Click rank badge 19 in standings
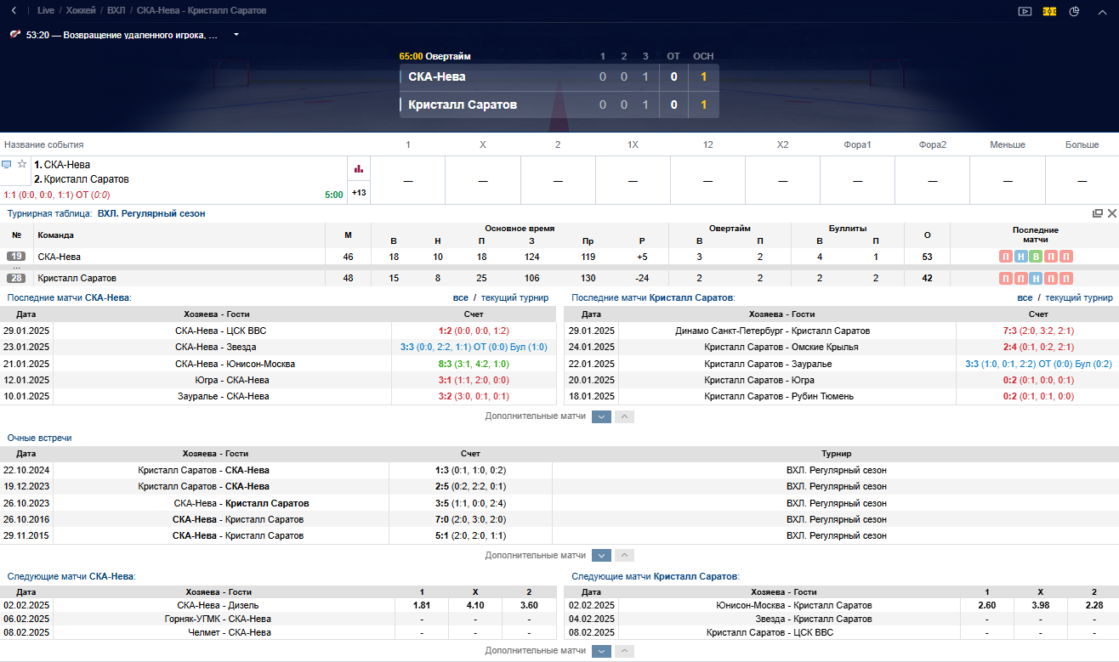 16,257
